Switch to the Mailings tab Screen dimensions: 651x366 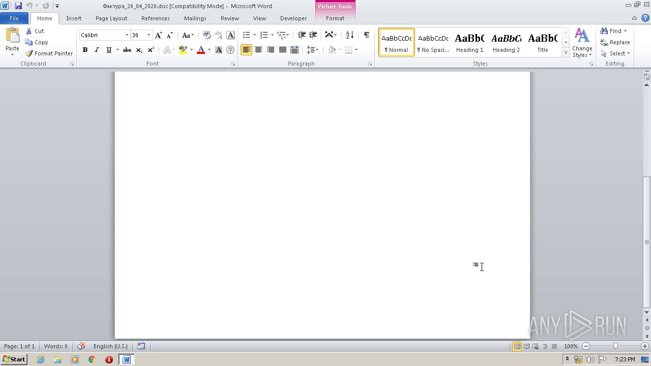click(195, 18)
